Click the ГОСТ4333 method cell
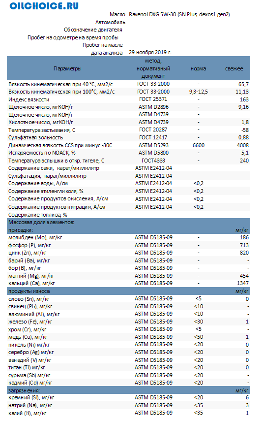This screenshot has height=421, width=264. pyautogui.click(x=153, y=161)
